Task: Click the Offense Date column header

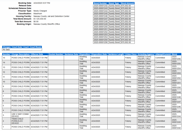Action: [x=39, y=54]
